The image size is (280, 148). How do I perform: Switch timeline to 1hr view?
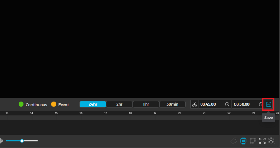tap(146, 104)
